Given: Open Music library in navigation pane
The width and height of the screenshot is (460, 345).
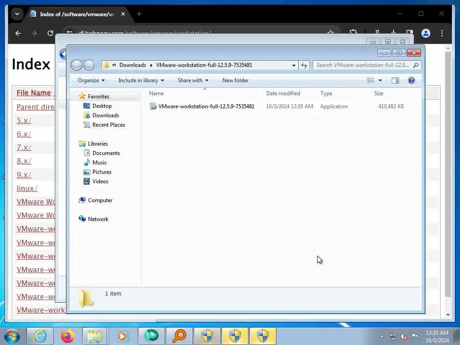Looking at the screenshot, I should pyautogui.click(x=99, y=163).
